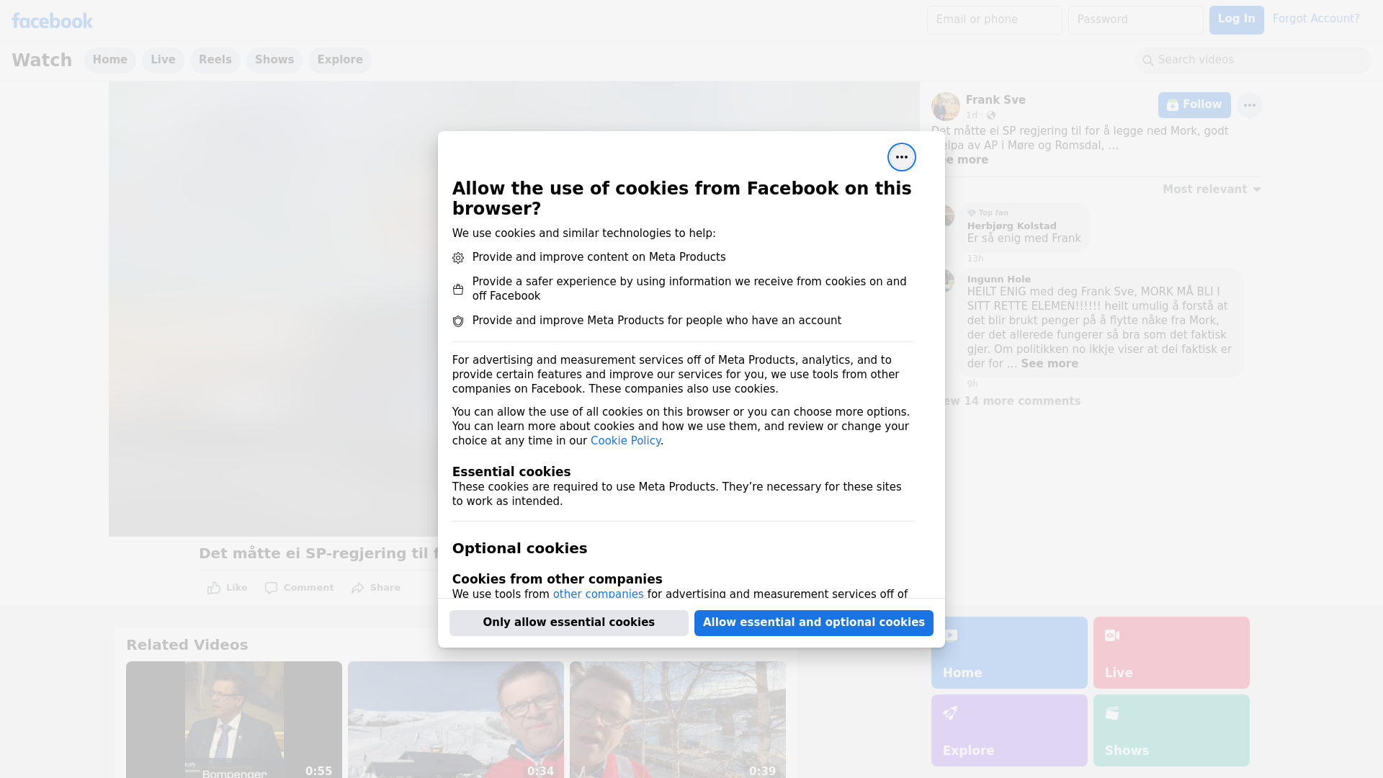Click the public globe icon under Frank Sve
The height and width of the screenshot is (778, 1383).
[991, 115]
